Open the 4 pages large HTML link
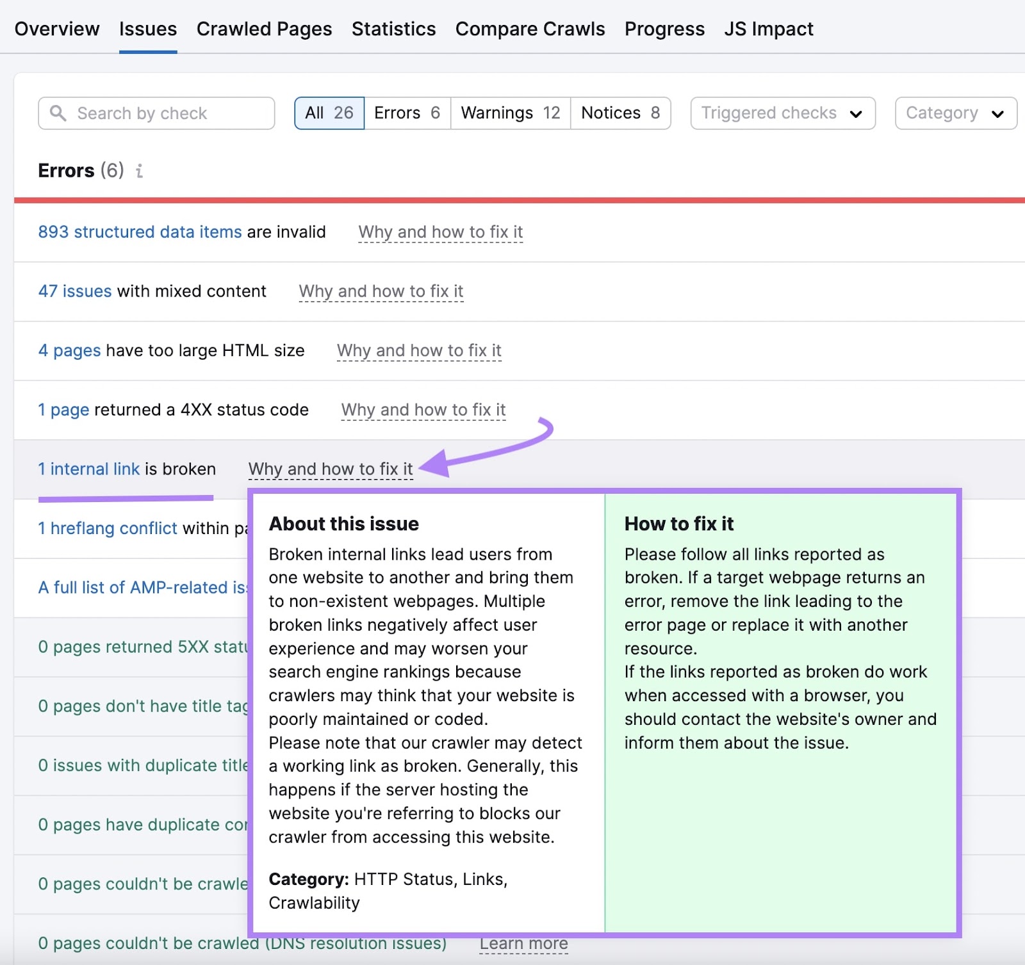This screenshot has width=1025, height=965. [x=69, y=351]
